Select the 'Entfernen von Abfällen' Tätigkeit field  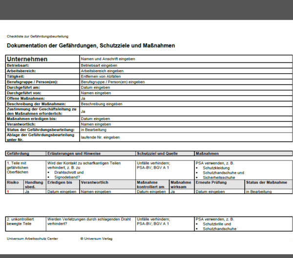(101, 77)
